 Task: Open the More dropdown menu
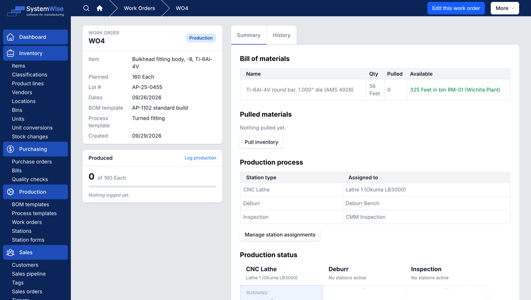click(505, 8)
